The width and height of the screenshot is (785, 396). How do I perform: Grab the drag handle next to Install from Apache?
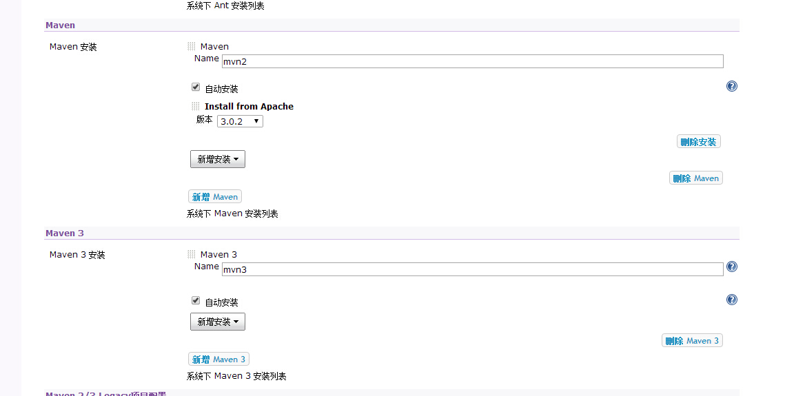195,107
